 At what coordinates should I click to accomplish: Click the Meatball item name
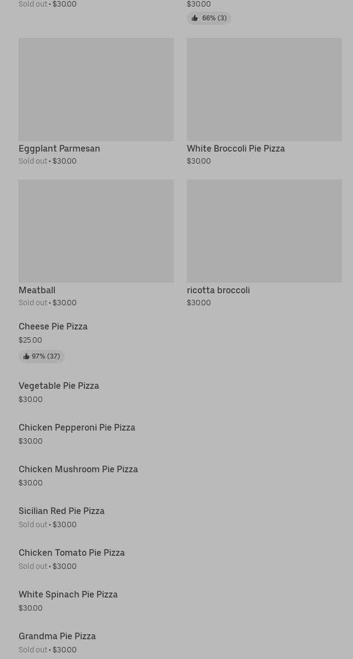(x=37, y=290)
